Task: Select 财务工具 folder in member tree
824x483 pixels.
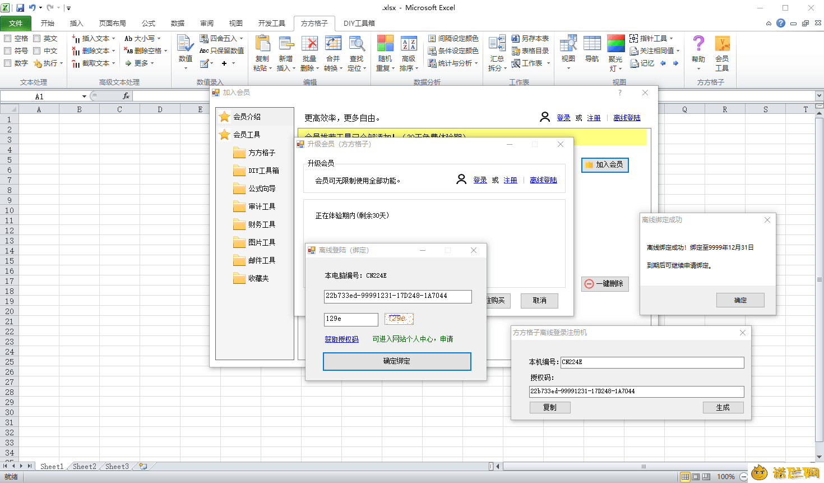Action: pos(254,224)
